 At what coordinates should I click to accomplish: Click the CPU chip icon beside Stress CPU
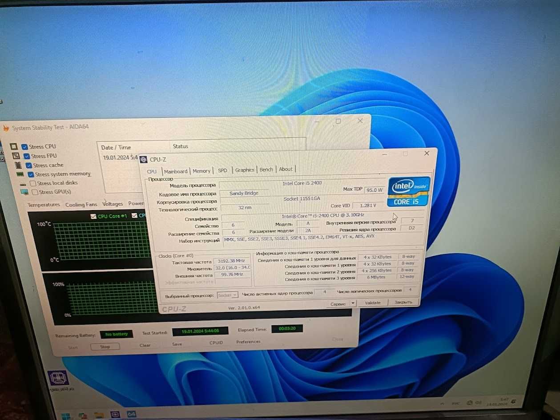coord(14,146)
